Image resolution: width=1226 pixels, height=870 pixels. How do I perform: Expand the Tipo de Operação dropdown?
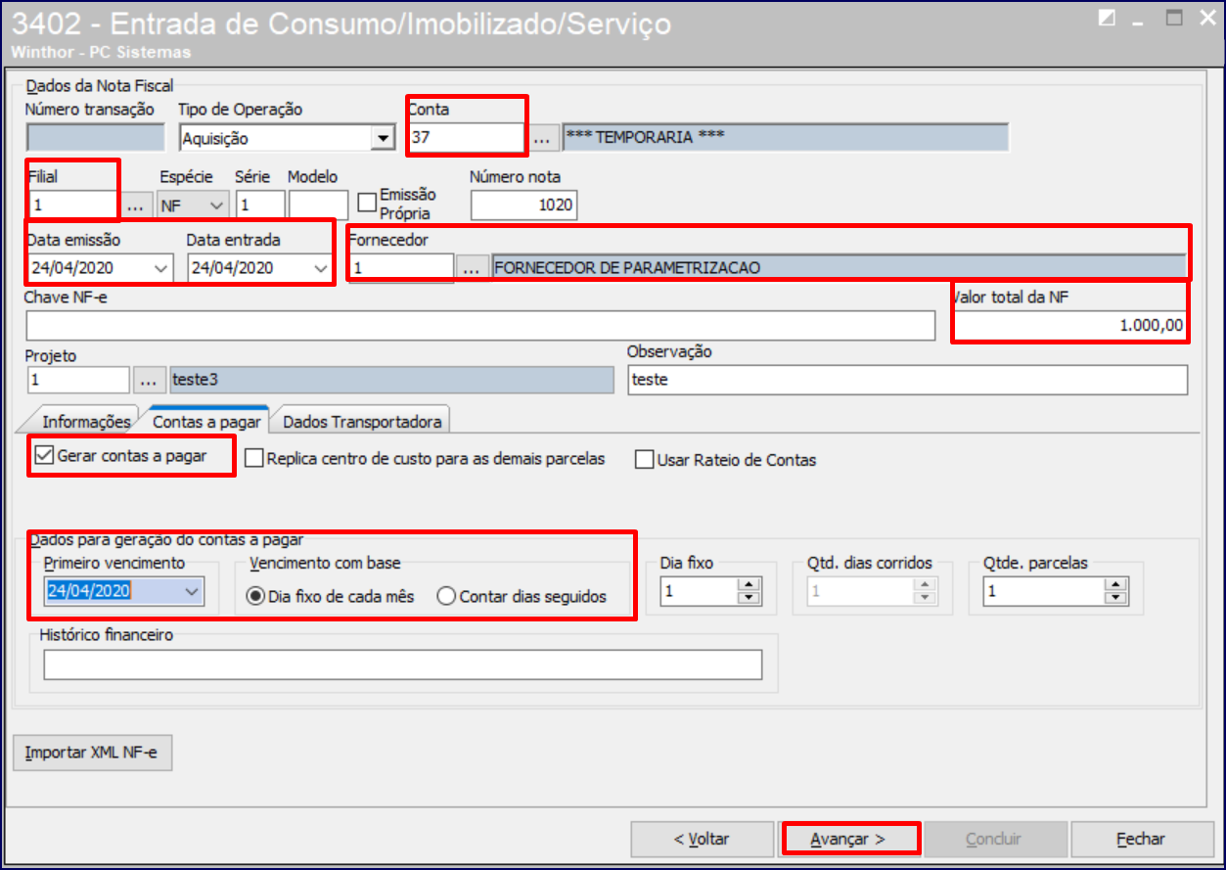(x=383, y=139)
